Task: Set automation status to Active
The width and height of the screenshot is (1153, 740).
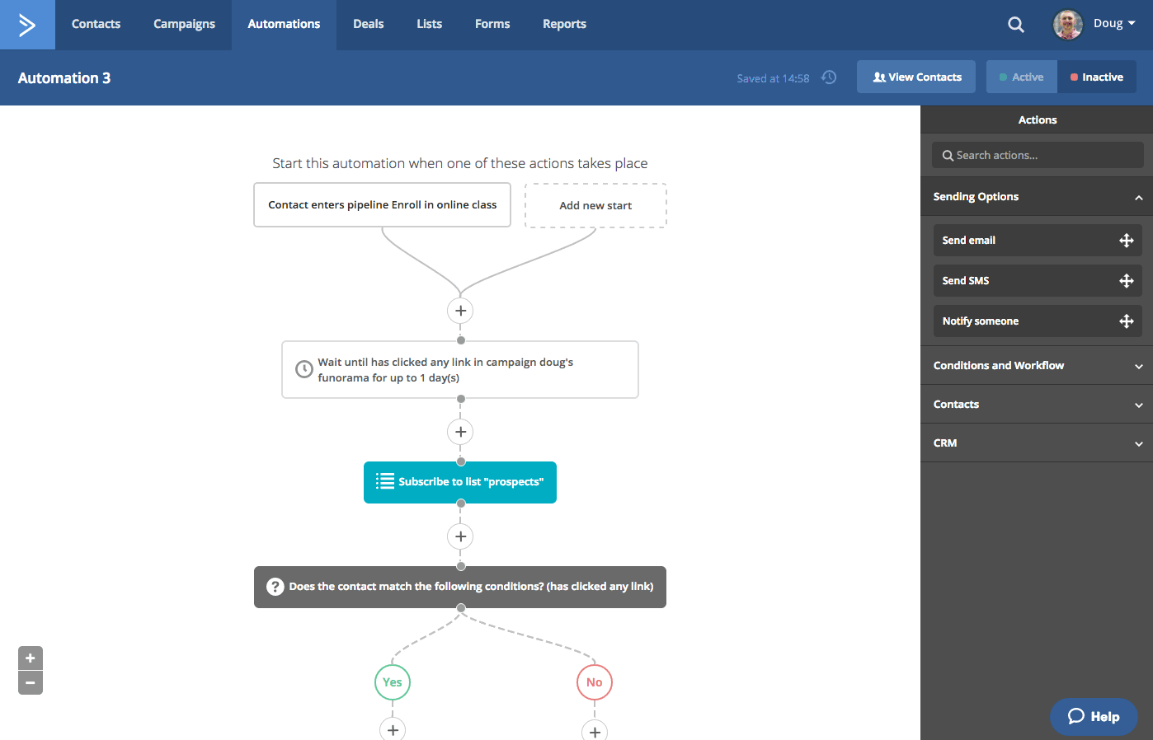Action: pyautogui.click(x=1021, y=77)
